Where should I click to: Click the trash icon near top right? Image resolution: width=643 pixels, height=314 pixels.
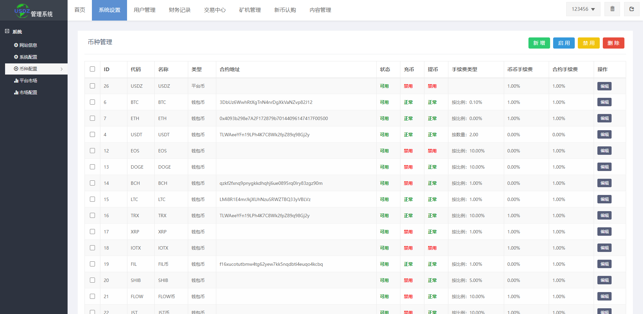coord(612,9)
